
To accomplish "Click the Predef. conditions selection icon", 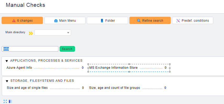I will [x=178, y=21].
